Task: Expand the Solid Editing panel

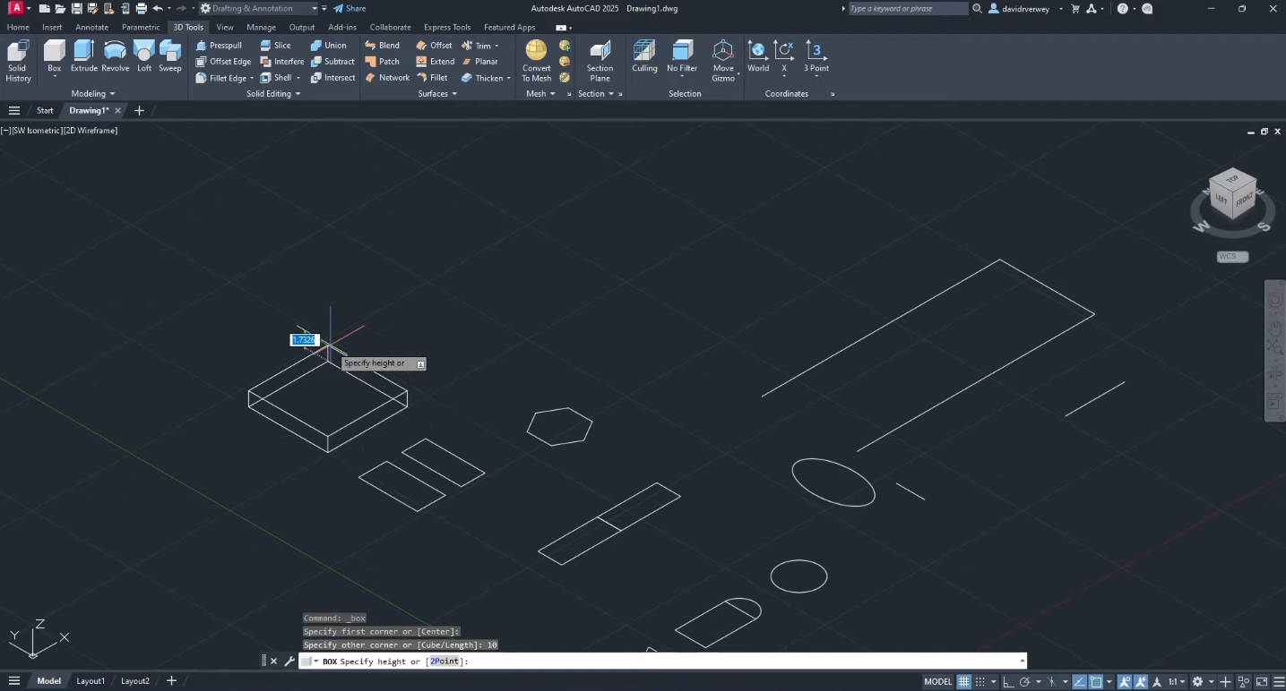Action: 274,93
